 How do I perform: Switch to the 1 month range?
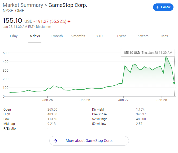pos(56,36)
